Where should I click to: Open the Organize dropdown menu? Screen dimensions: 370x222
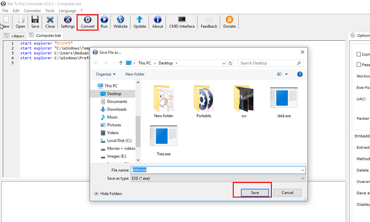(106, 74)
